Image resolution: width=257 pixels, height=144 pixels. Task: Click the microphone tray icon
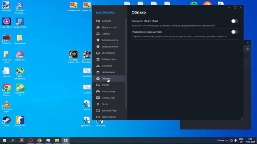click(236, 140)
